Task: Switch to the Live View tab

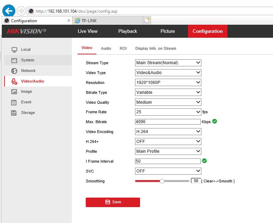Action: click(87, 31)
